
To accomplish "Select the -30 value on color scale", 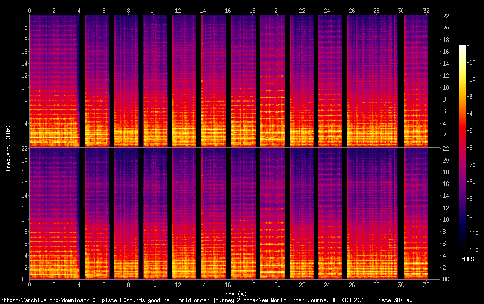I will pyautogui.click(x=471, y=96).
